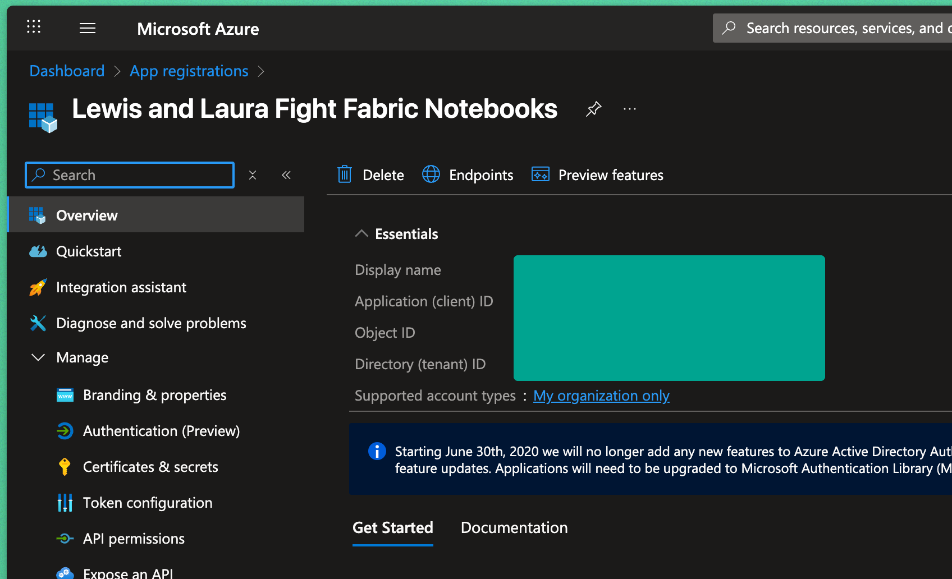Click the Essentials heading text
Screen dimensions: 952x579
(x=406, y=234)
